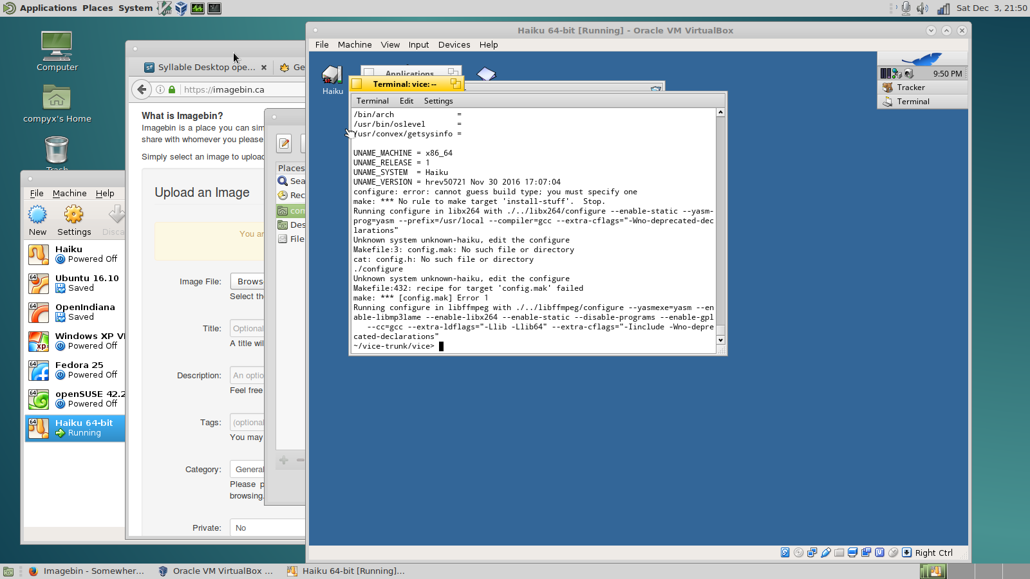1030x579 pixels.
Task: Open the Private dropdown showing No
Action: point(267,528)
